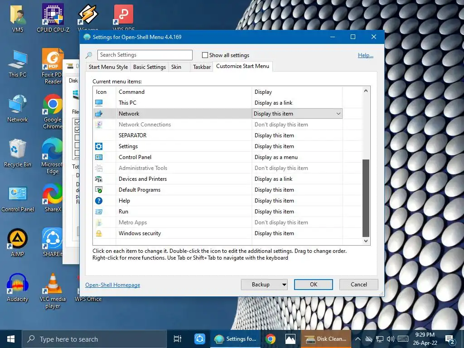Click the Run row icon in list
Image resolution: width=464 pixels, height=348 pixels.
click(x=99, y=212)
